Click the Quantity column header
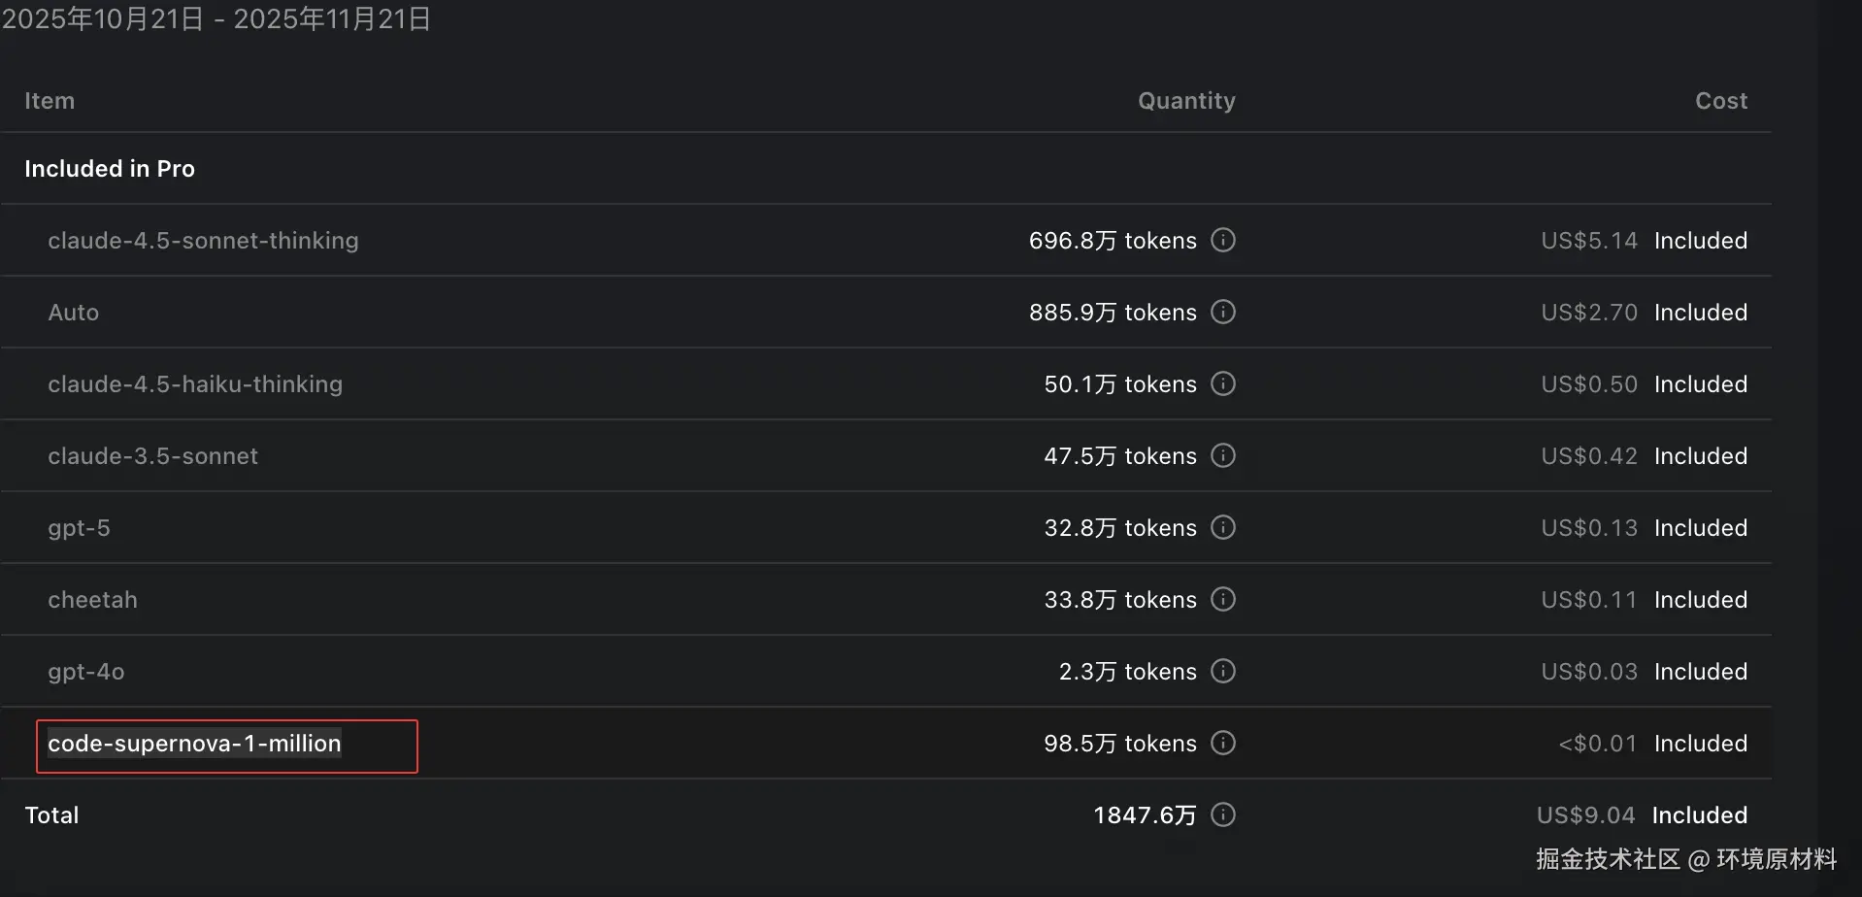1862x897 pixels. pos(1186,101)
